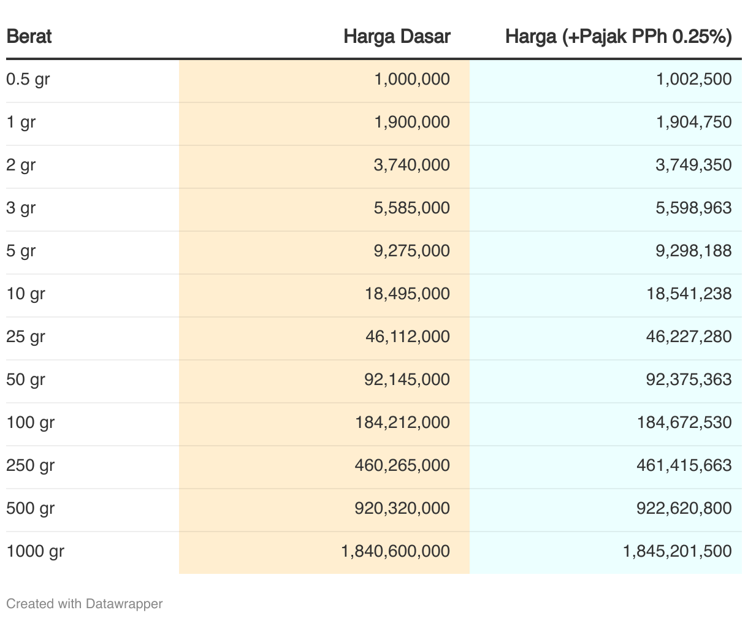This screenshot has width=748, height=618.
Task: Click the 460,265,000 base price cell
Action: (402, 465)
